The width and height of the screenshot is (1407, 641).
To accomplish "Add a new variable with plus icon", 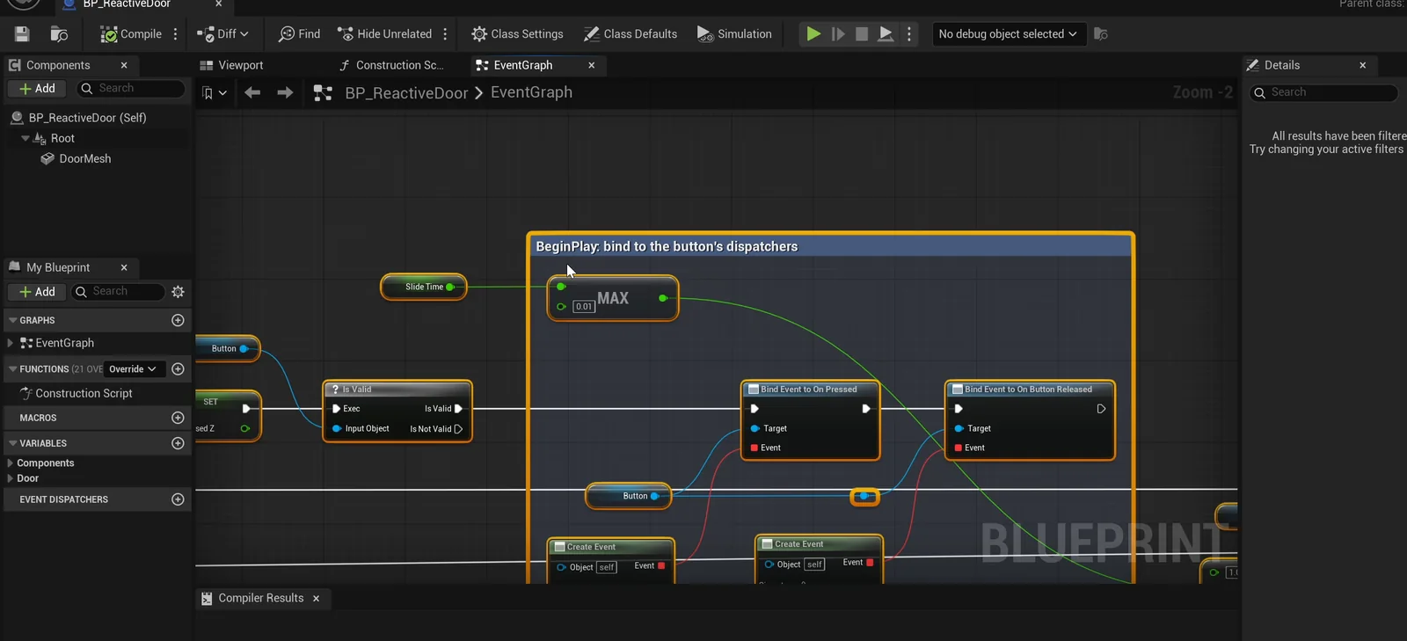I will click(178, 443).
